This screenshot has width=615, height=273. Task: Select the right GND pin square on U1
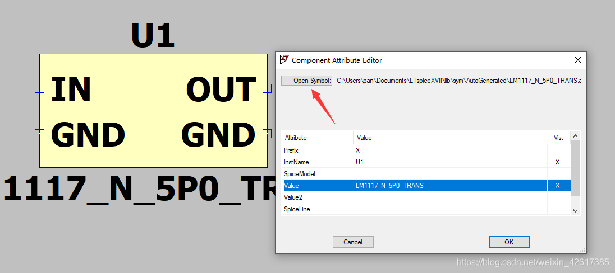click(x=267, y=134)
